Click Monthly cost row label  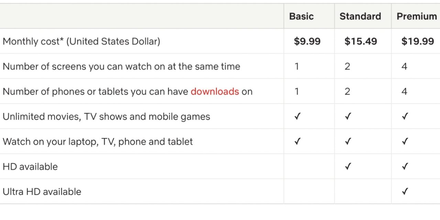coord(81,41)
